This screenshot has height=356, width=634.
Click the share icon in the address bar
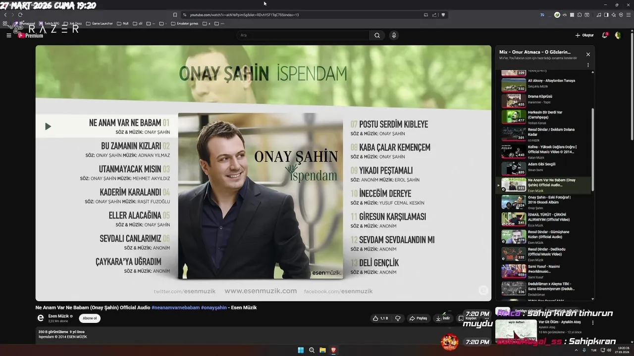434,15
